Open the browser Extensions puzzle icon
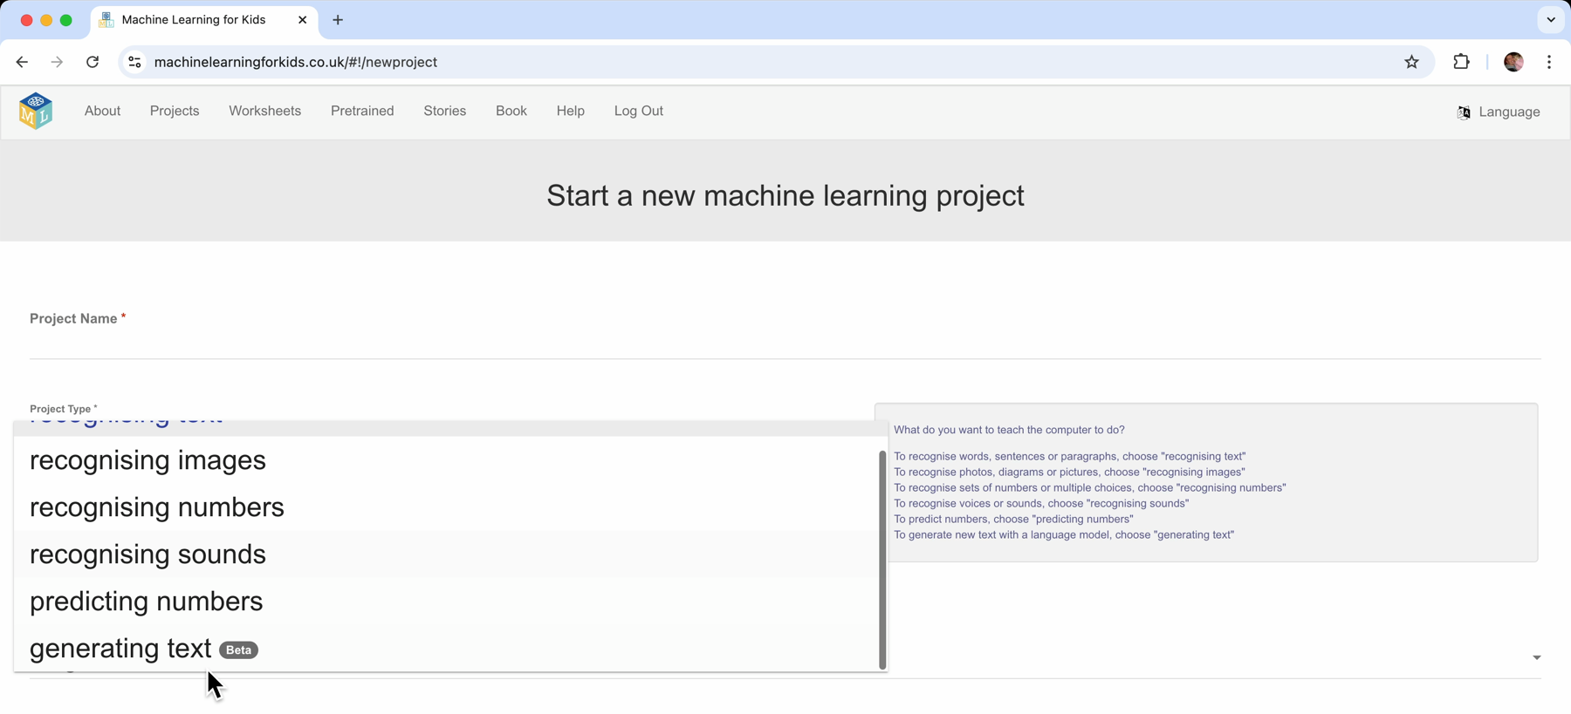This screenshot has width=1571, height=714. [1461, 62]
